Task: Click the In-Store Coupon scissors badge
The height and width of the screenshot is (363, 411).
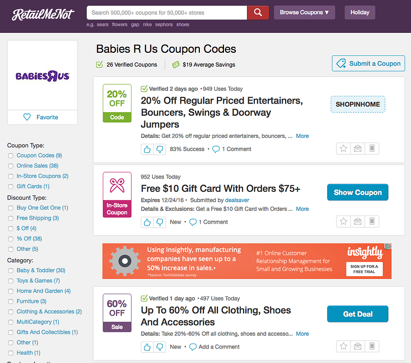Action: click(x=117, y=195)
